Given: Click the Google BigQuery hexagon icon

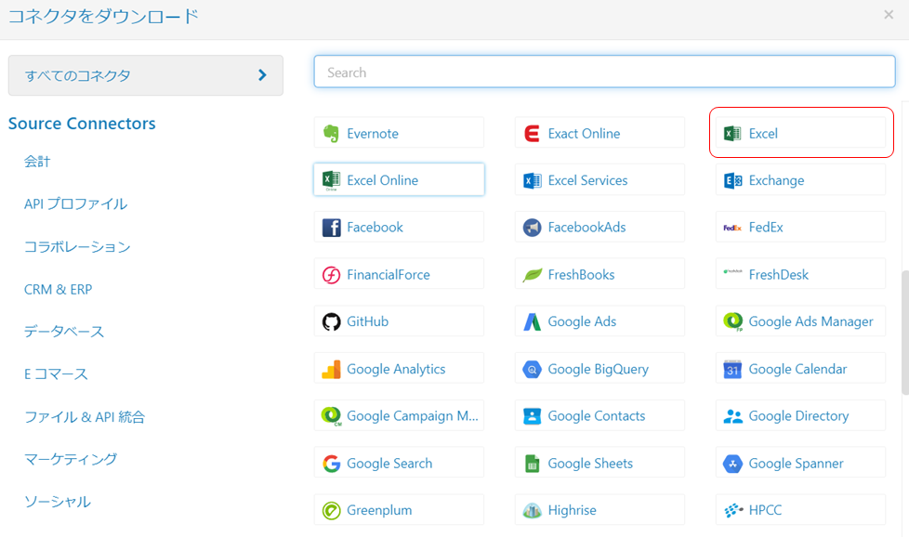Looking at the screenshot, I should tap(532, 369).
